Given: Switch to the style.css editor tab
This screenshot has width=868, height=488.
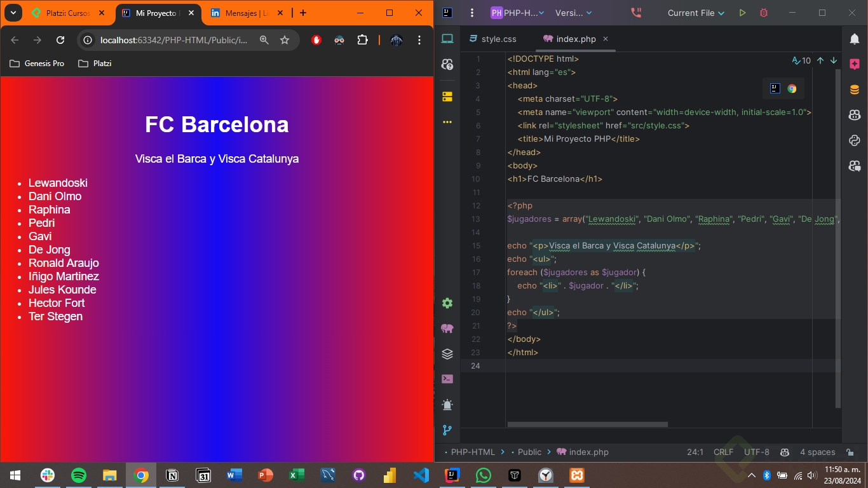Looking at the screenshot, I should (x=493, y=39).
